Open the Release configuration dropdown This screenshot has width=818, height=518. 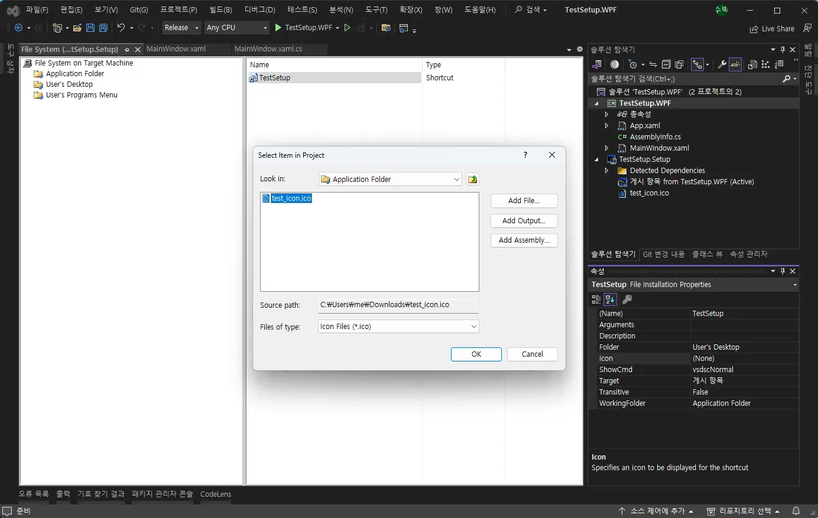[181, 28]
